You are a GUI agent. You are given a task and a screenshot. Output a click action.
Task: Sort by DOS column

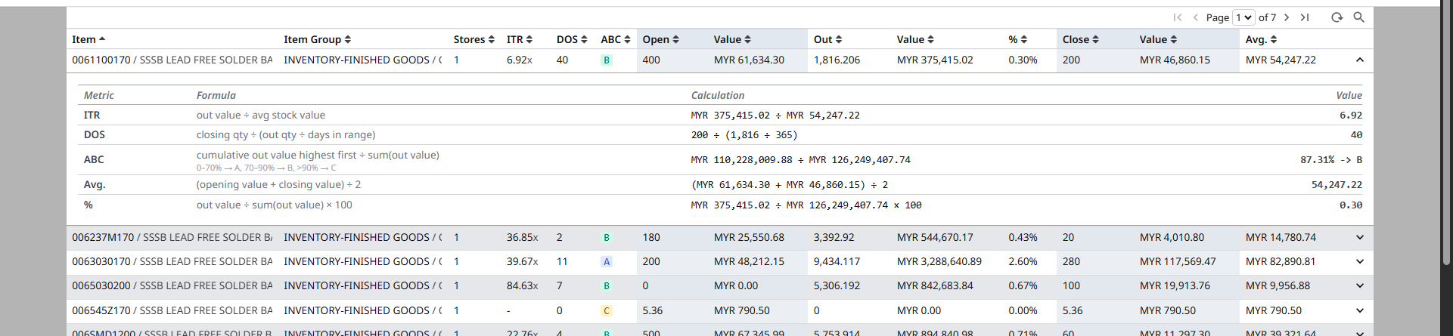click(x=572, y=39)
